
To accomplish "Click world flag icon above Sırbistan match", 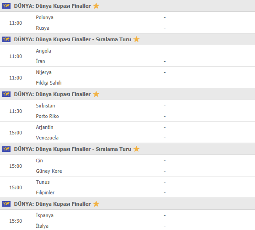I will tap(6, 94).
